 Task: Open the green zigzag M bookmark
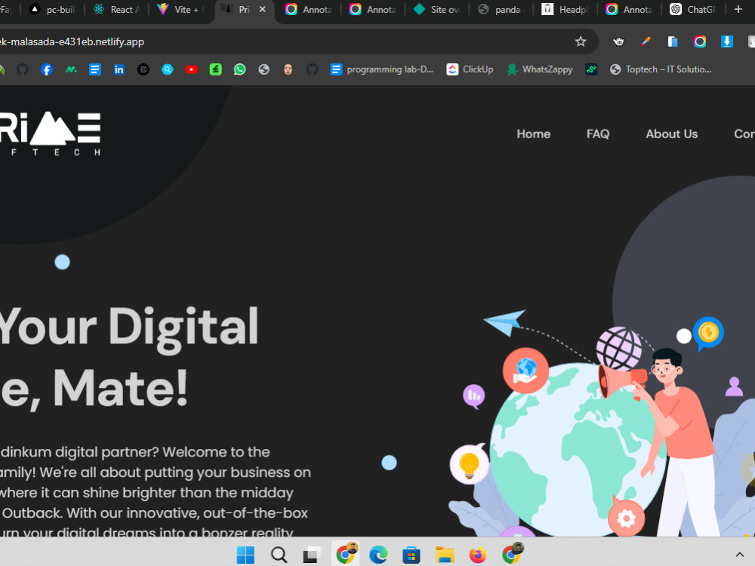(x=71, y=69)
